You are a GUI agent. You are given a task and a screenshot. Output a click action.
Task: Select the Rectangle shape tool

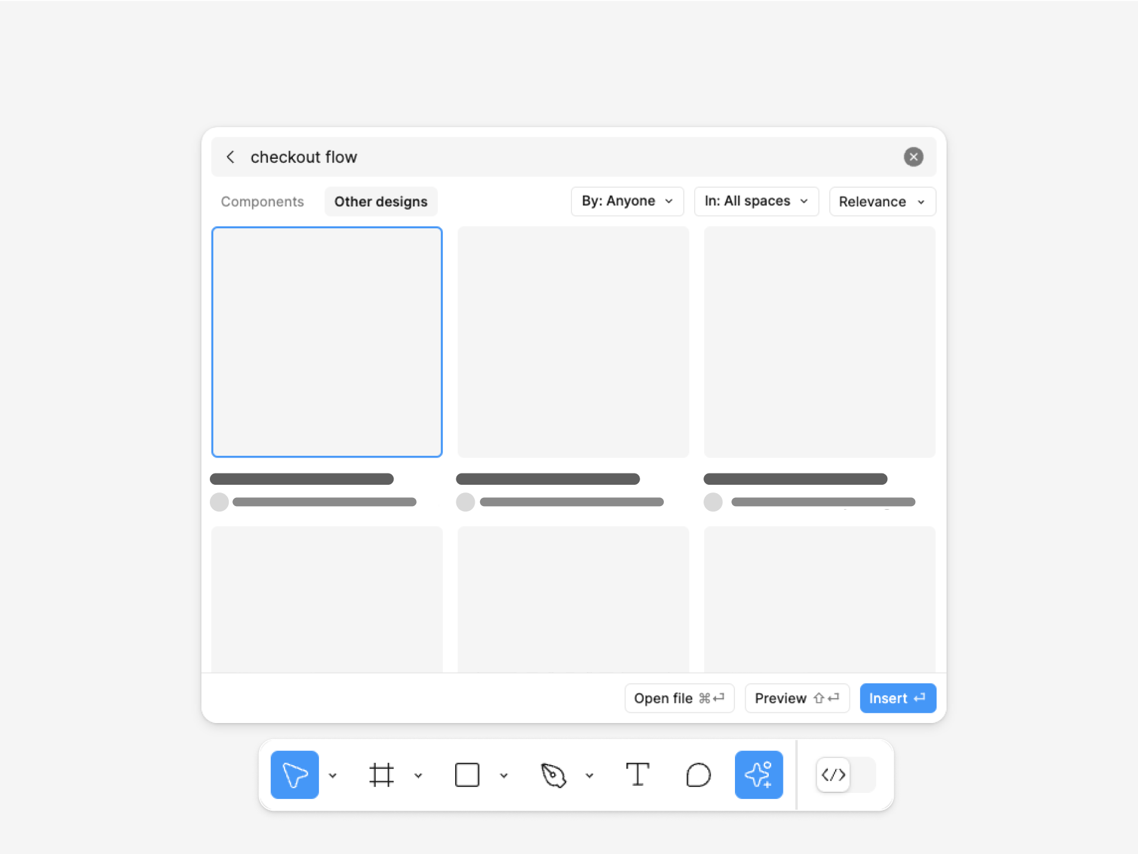[467, 775]
